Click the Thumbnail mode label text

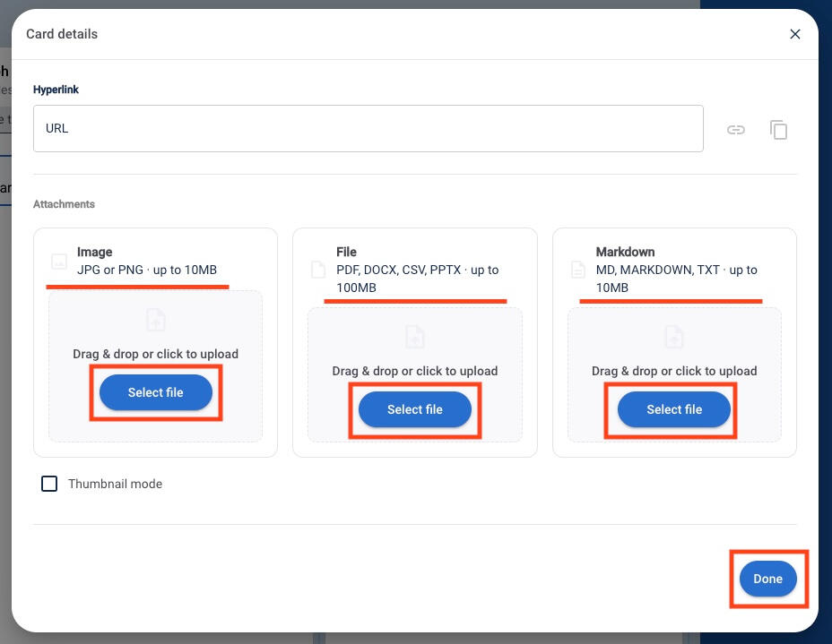click(x=115, y=484)
